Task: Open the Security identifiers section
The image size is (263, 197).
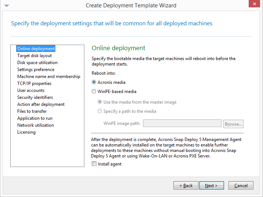Action: pyautogui.click(x=35, y=97)
